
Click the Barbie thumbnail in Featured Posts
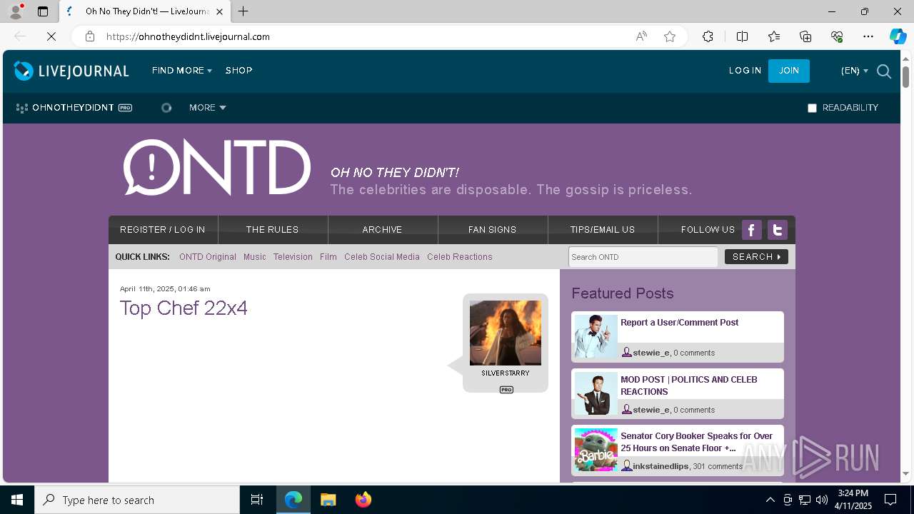point(596,450)
